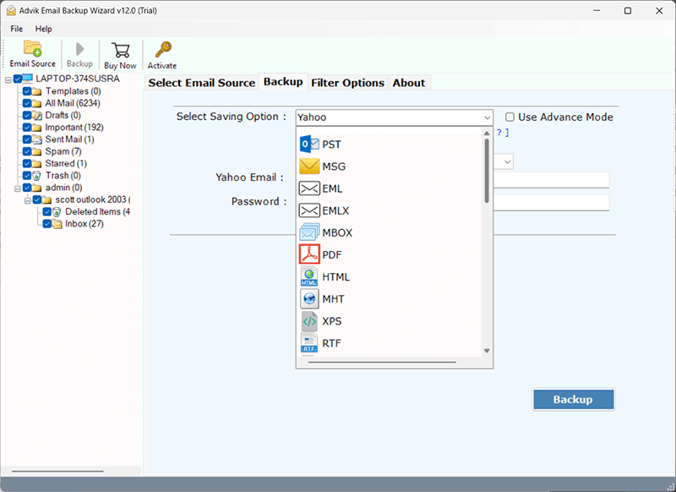Uncheck the Templates folder checkbox

coord(27,91)
